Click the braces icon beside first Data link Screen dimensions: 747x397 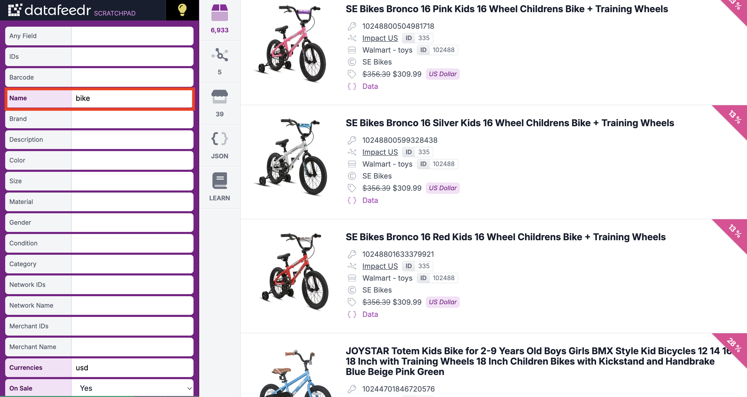[x=352, y=86]
